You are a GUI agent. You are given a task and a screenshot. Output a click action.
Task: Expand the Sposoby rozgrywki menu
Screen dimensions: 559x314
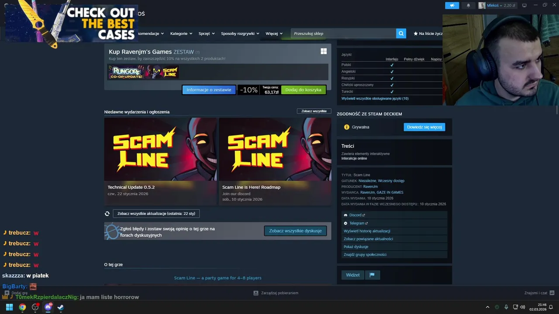(x=240, y=34)
